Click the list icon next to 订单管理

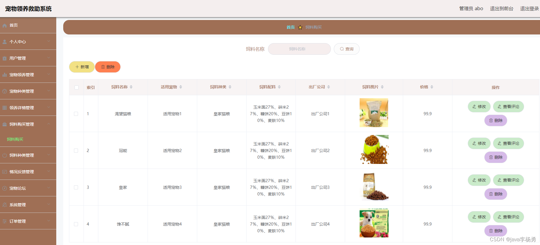coord(5,221)
